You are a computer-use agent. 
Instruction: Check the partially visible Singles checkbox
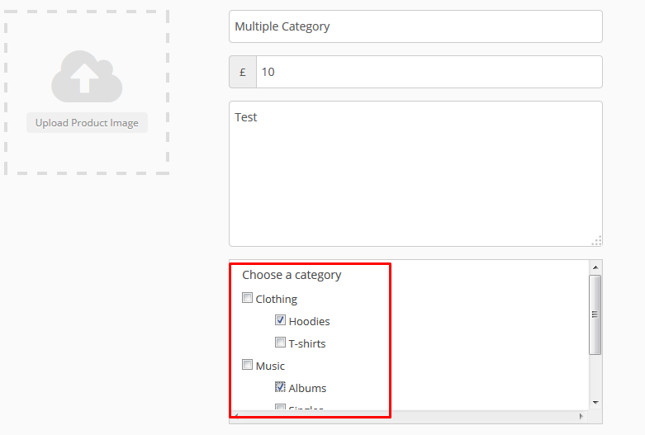pos(281,408)
